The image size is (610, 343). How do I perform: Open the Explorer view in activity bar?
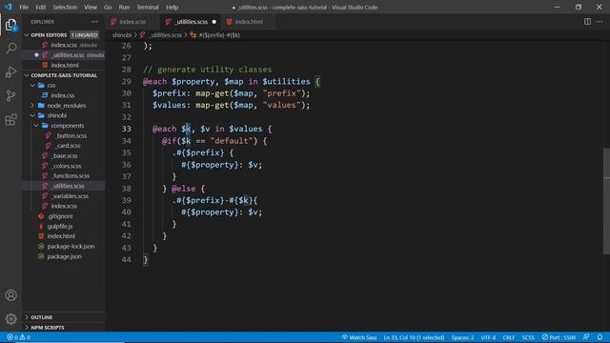(10, 25)
